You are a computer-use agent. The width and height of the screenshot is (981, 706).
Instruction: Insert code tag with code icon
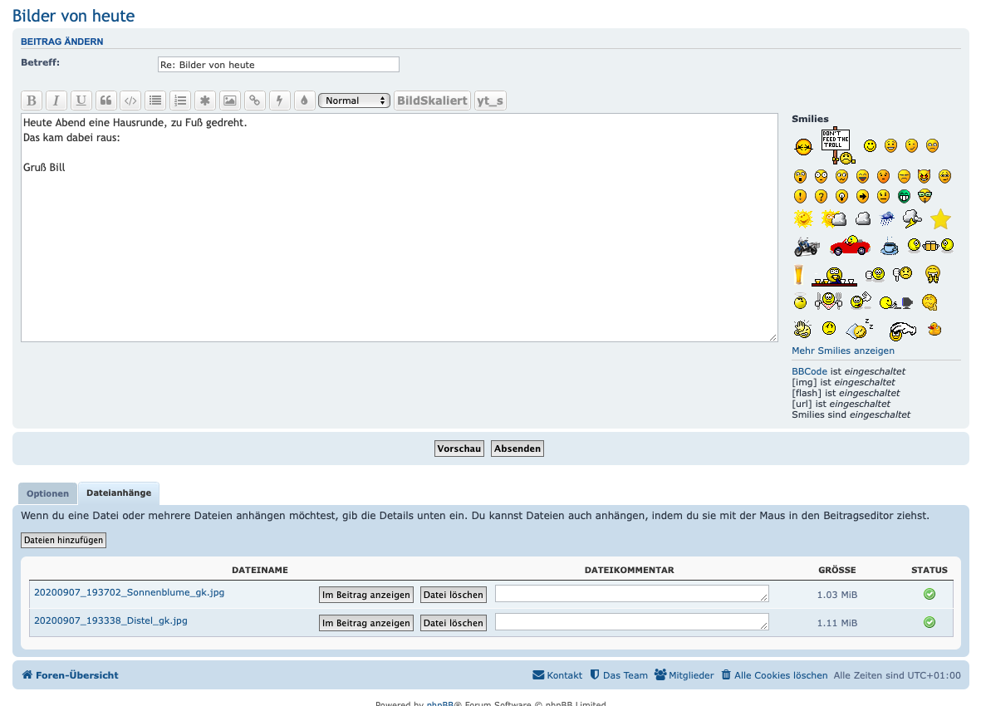130,101
